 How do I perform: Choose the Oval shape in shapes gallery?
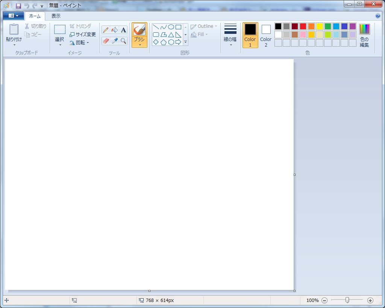(171, 27)
